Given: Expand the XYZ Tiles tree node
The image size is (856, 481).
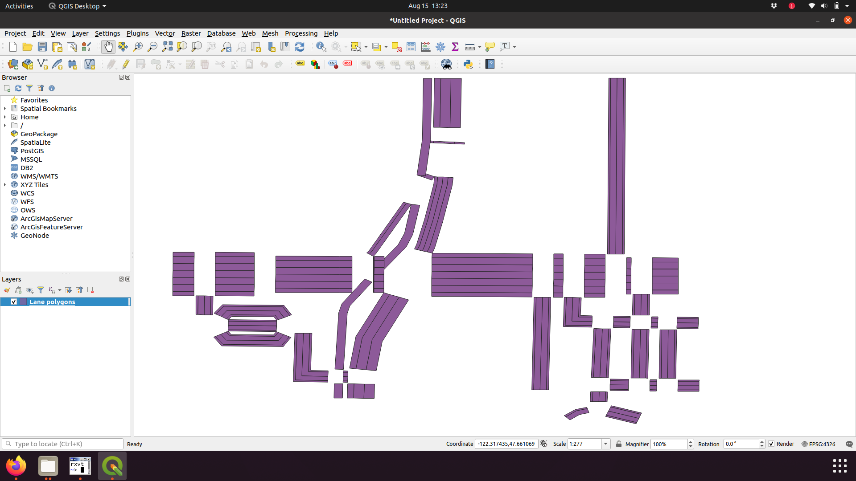Looking at the screenshot, I should pos(5,185).
